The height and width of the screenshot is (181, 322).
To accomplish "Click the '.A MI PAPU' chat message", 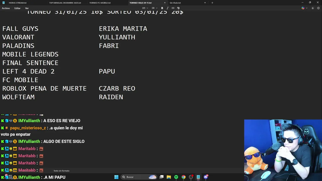I will tap(54, 177).
